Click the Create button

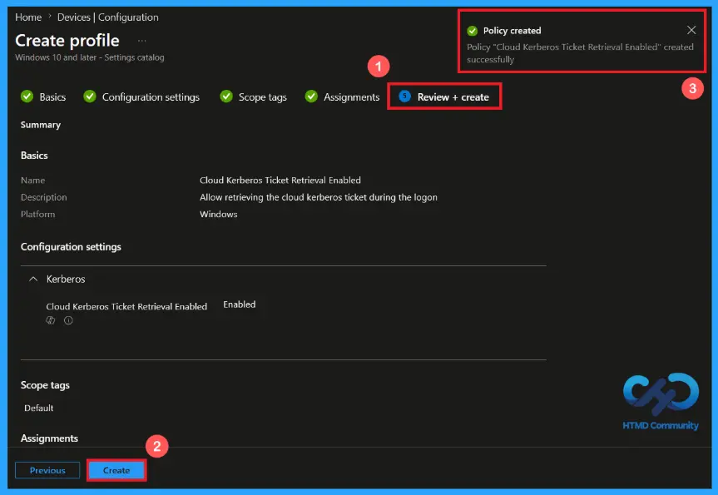116,470
